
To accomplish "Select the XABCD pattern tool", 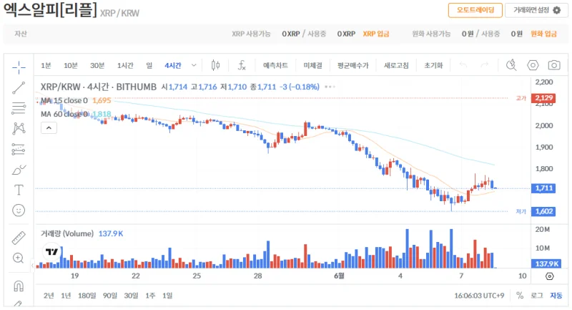I will 19,129.
